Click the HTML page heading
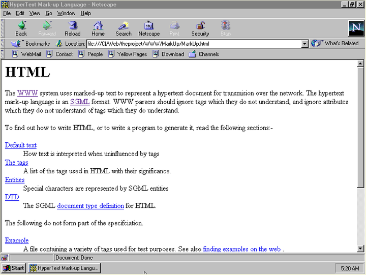This screenshot has width=366, height=275. tap(27, 72)
